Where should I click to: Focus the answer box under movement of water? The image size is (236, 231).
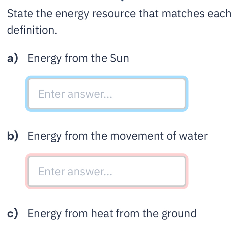click(x=106, y=171)
